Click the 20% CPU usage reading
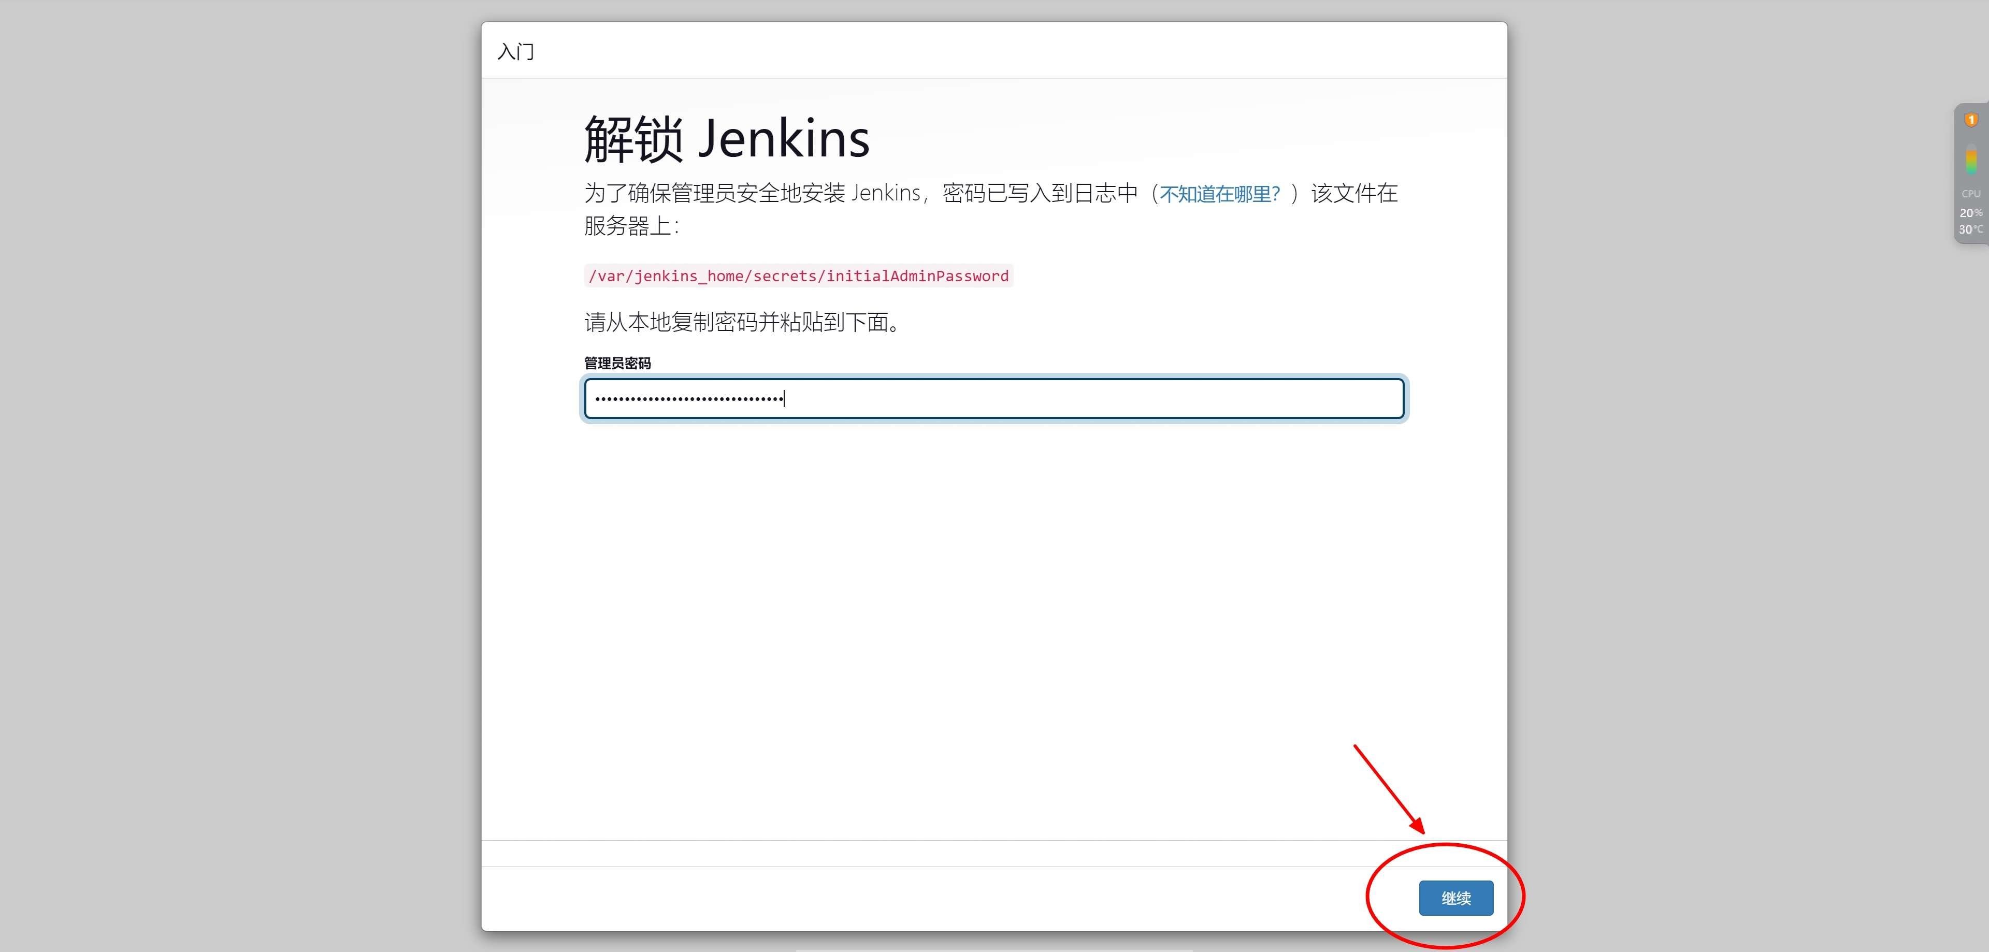This screenshot has height=952, width=1989. pyautogui.click(x=1971, y=212)
